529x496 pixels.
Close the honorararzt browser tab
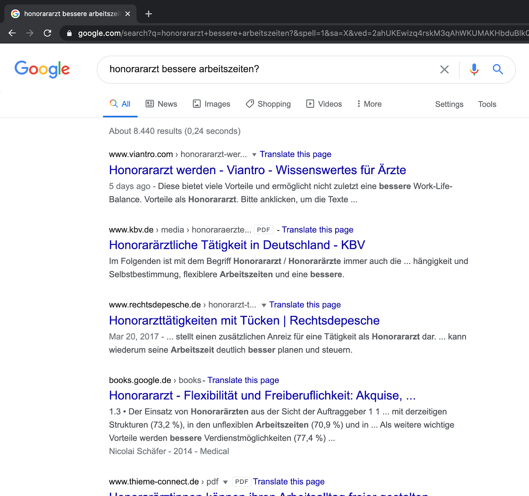[128, 14]
